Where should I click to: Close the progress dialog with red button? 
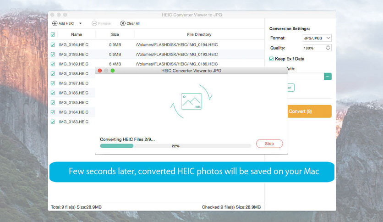pos(100,71)
